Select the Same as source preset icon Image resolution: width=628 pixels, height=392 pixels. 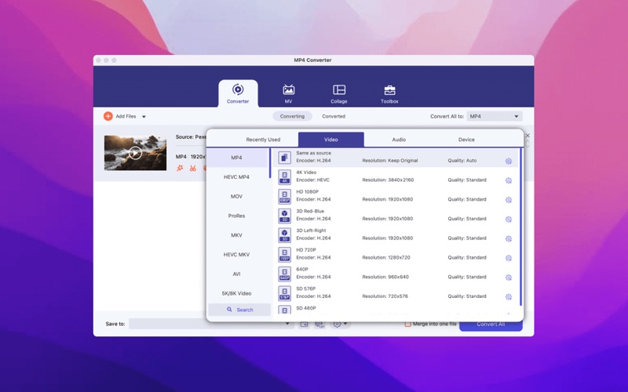point(284,158)
